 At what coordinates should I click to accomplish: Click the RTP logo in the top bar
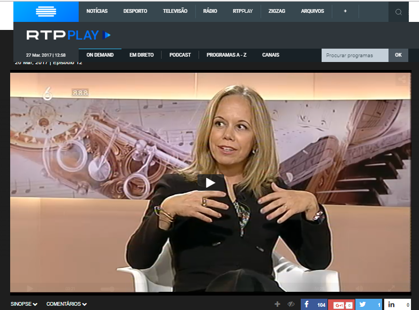click(x=45, y=11)
